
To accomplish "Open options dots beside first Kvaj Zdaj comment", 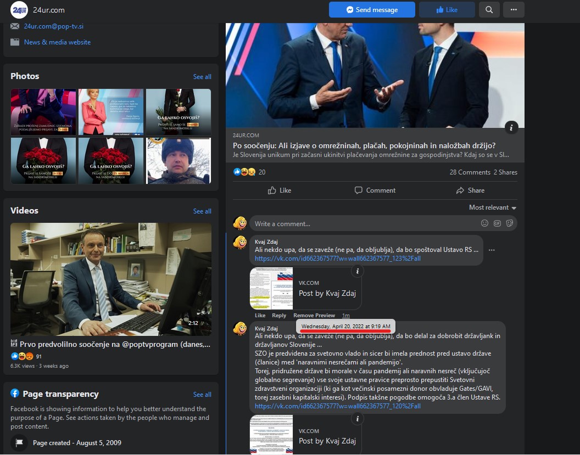I will [x=491, y=250].
